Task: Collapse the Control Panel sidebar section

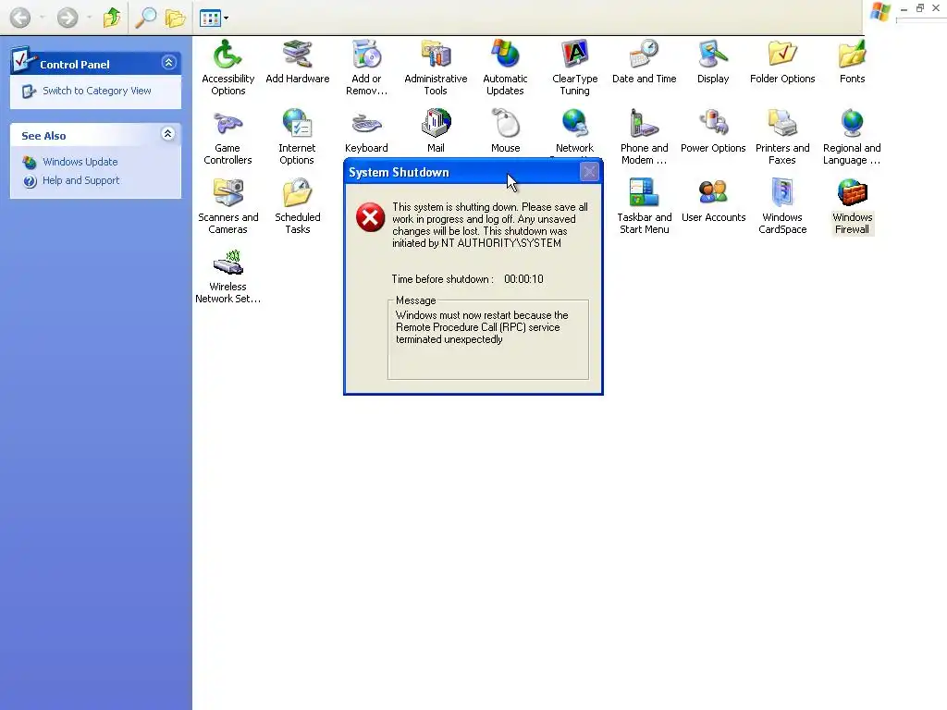Action: pos(168,63)
